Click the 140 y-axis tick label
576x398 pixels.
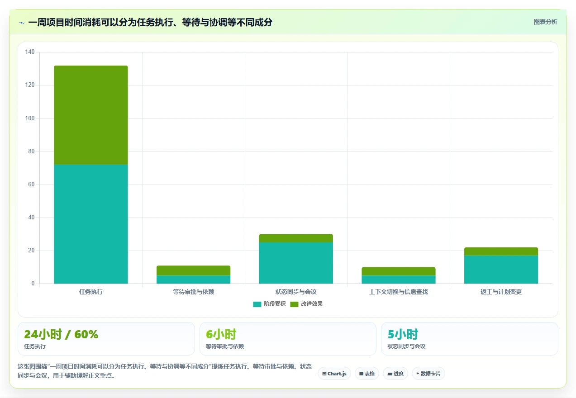coord(30,52)
